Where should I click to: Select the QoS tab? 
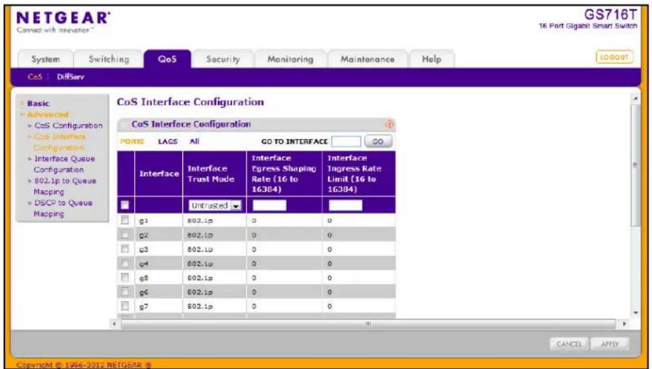[x=167, y=59]
